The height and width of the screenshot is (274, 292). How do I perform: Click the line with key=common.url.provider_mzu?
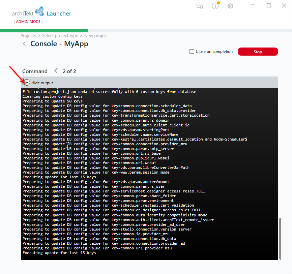pos(97,248)
